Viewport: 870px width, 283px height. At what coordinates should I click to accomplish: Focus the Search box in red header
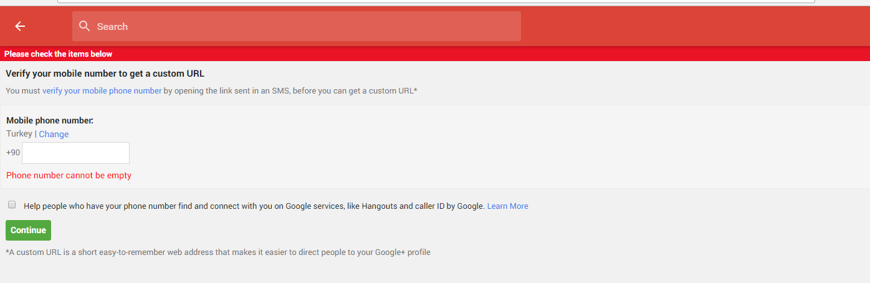click(297, 26)
